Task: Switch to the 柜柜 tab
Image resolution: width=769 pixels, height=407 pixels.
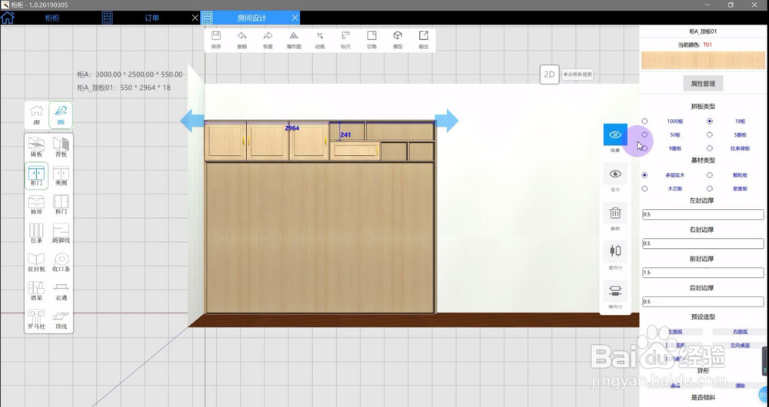Action: click(x=52, y=18)
